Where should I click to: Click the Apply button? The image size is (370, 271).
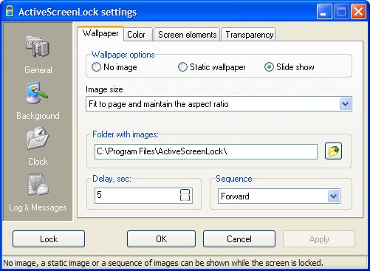click(x=319, y=239)
